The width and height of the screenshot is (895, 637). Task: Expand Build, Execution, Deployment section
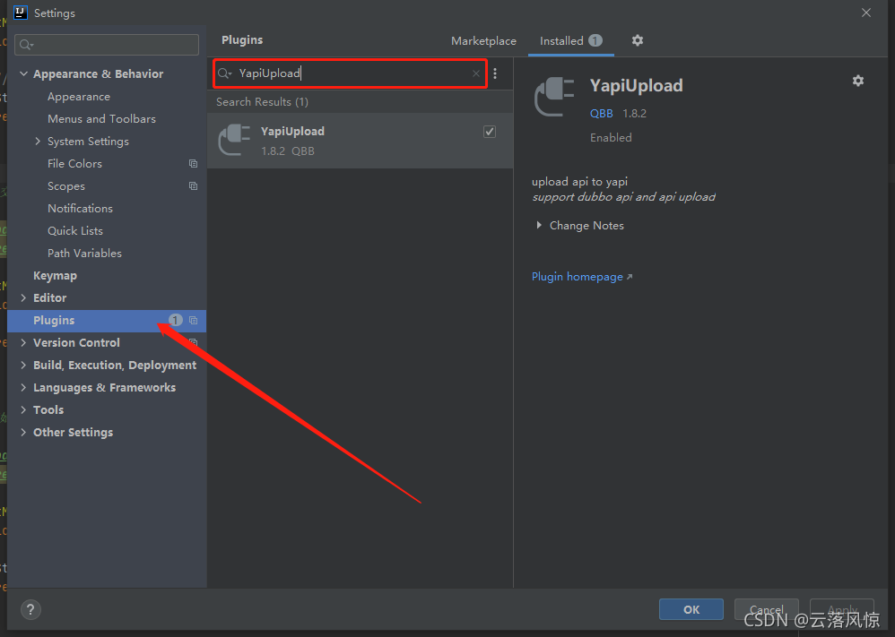(23, 365)
